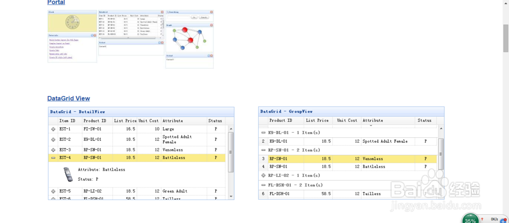The height and width of the screenshot is (223, 509).
Task: Expand the EST-2 row details
Action: coord(53,139)
